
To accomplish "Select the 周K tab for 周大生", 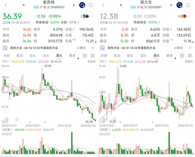I will [x=156, y=56].
